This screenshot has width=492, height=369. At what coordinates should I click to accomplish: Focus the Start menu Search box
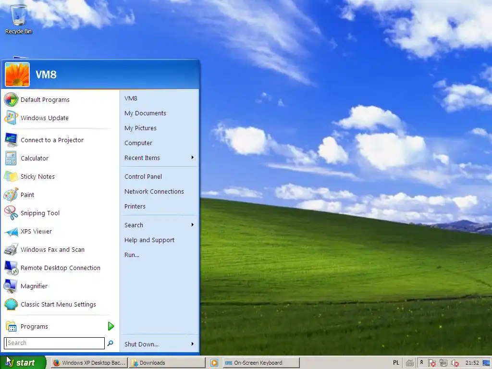pyautogui.click(x=54, y=343)
